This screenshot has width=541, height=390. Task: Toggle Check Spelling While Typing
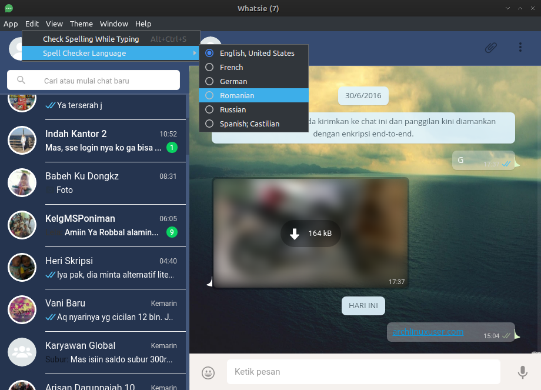[x=111, y=39]
